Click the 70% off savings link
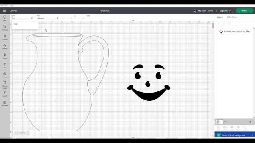 [x=234, y=135]
